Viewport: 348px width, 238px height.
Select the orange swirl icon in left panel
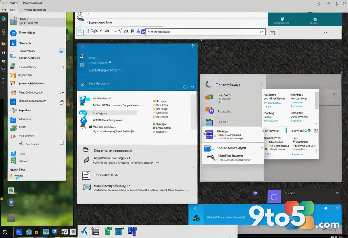point(13,76)
